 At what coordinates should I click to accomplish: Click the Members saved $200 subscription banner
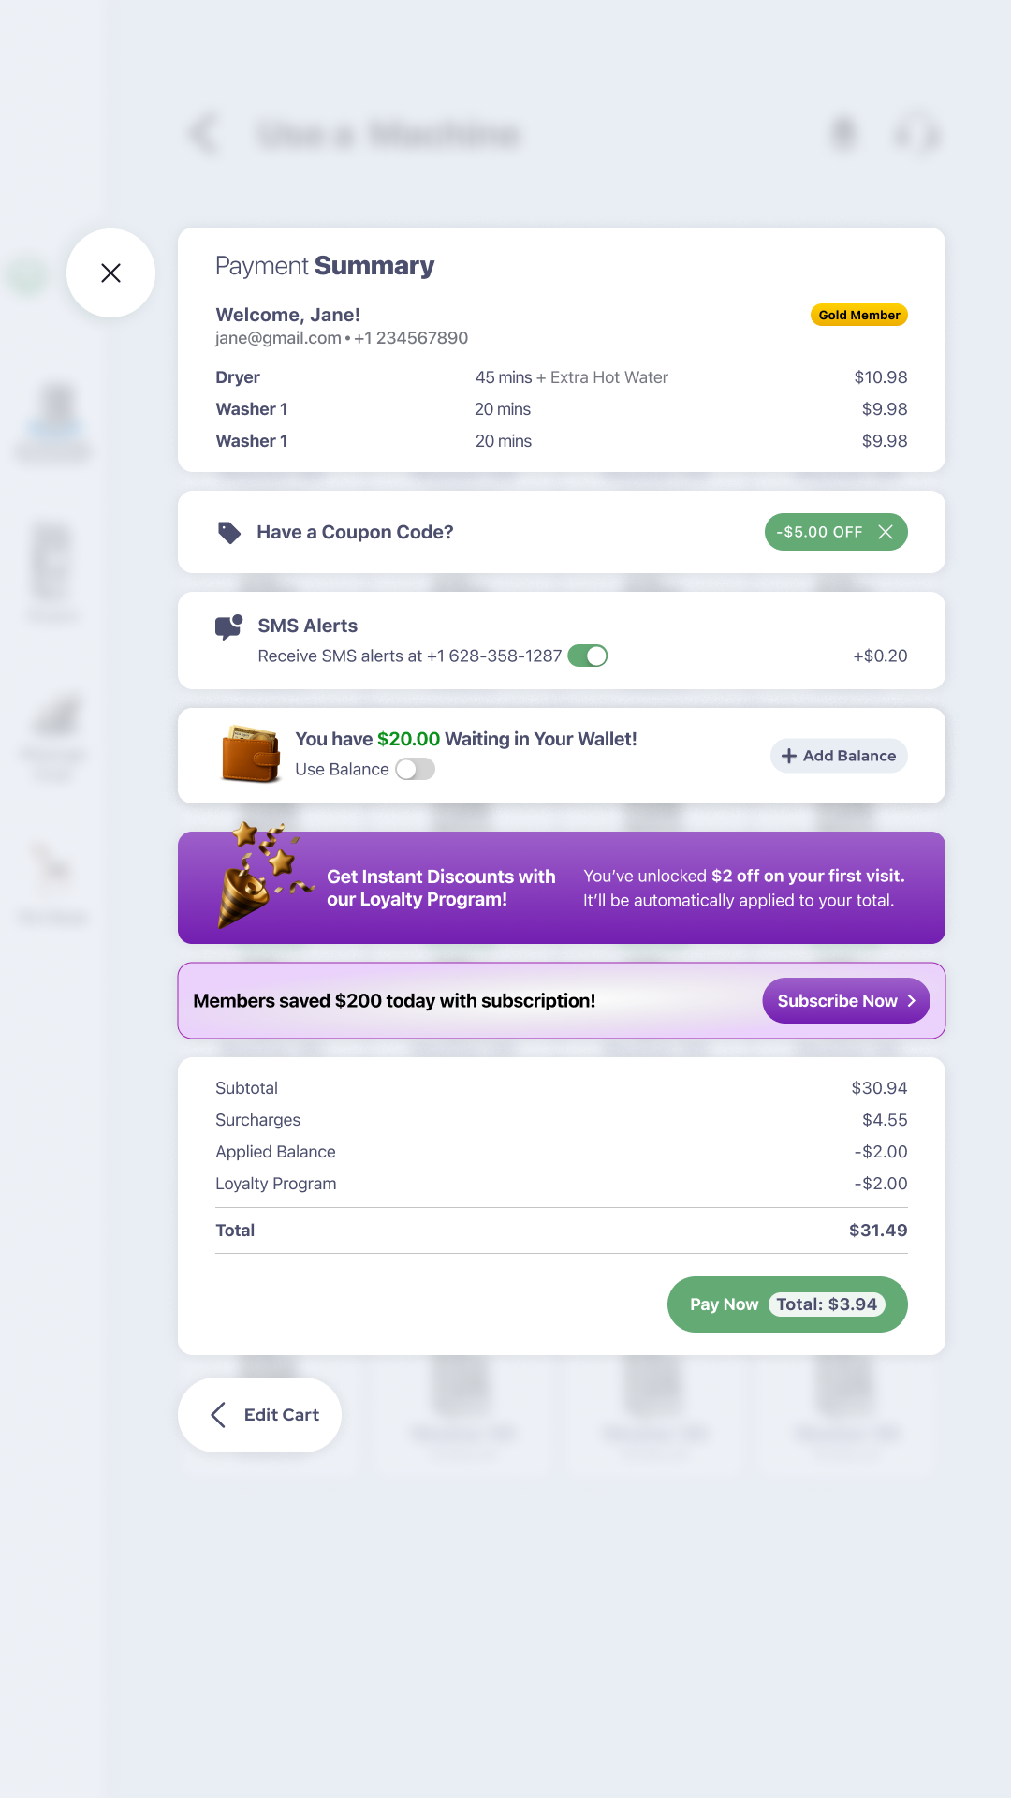click(x=562, y=1001)
